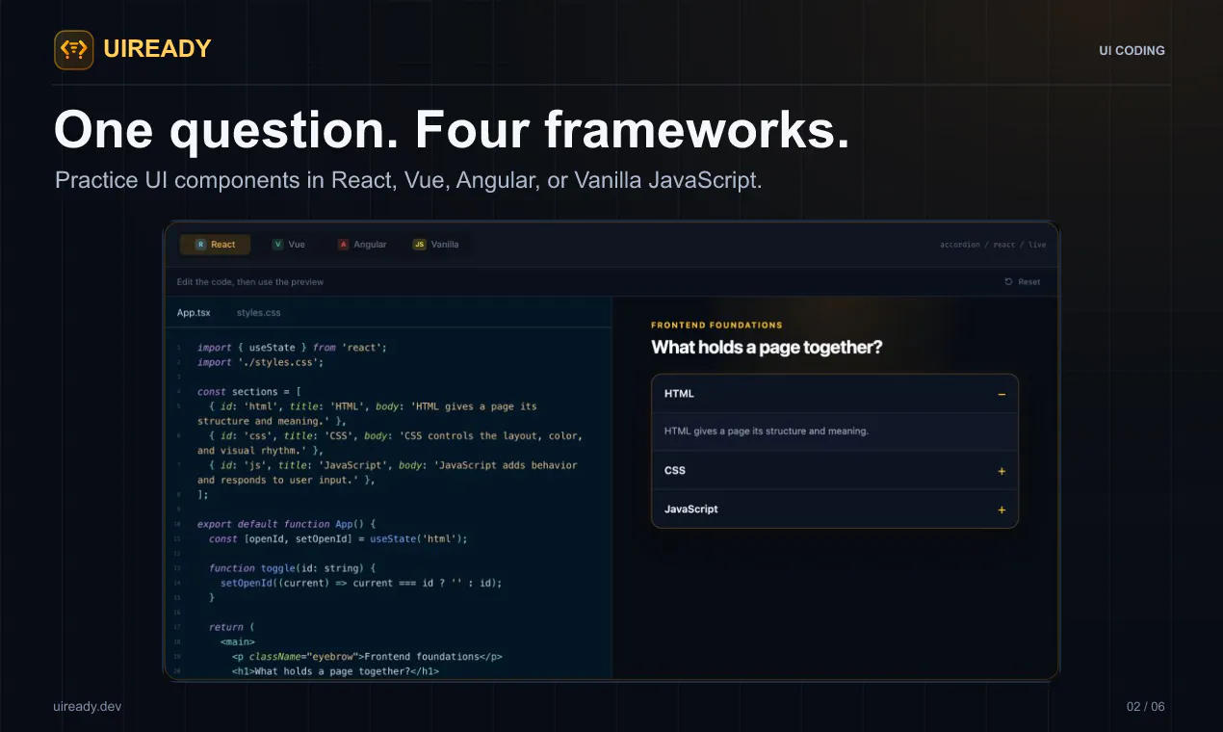Click the 'Edit the code, then use the preview' hint
Viewport: 1223px width, 732px height.
(250, 282)
